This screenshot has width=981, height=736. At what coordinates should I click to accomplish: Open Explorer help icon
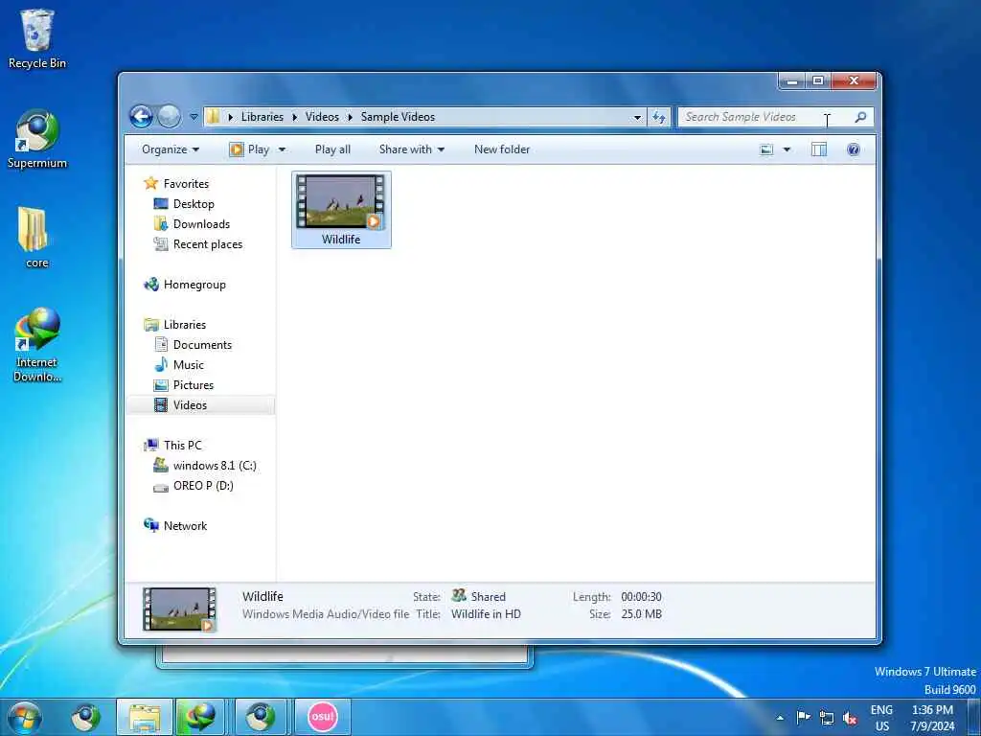tap(854, 149)
